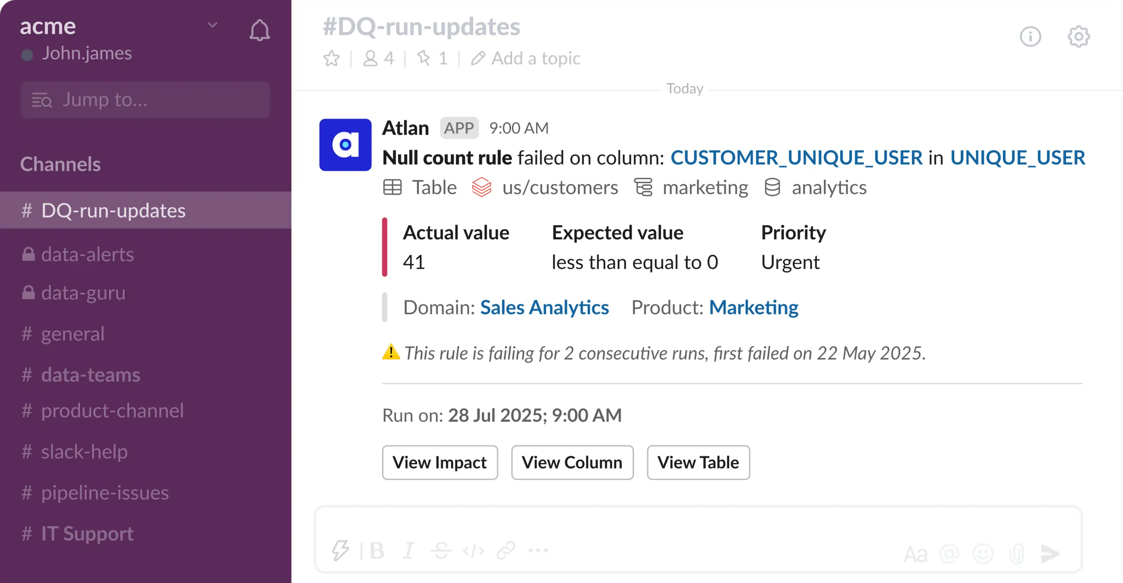Open channel settings gear
1123x583 pixels.
pos(1078,36)
